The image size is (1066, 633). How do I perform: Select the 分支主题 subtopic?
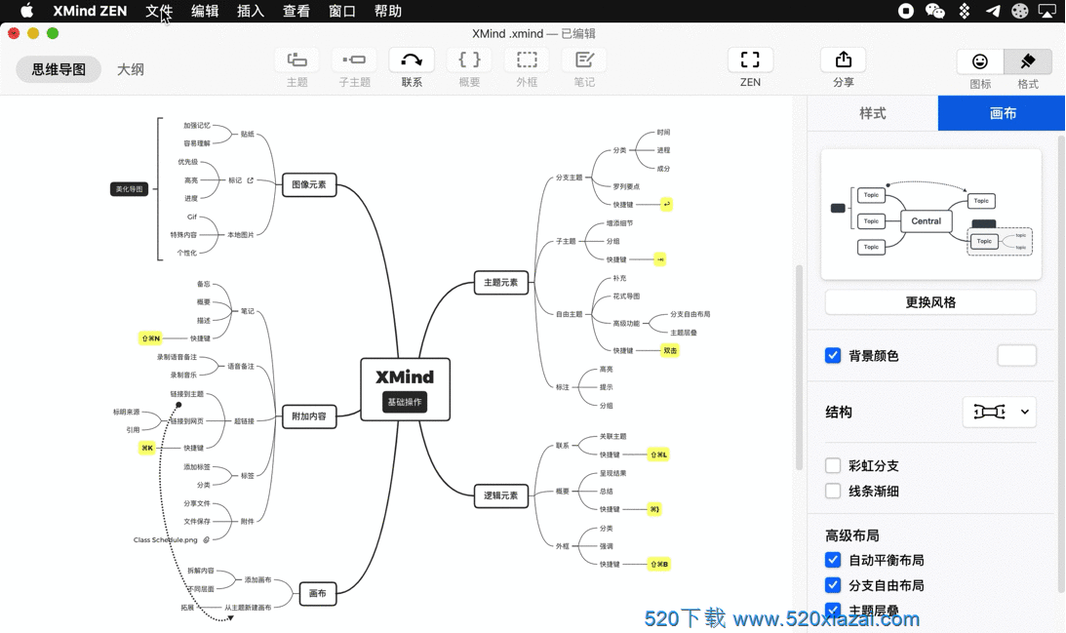click(x=569, y=178)
